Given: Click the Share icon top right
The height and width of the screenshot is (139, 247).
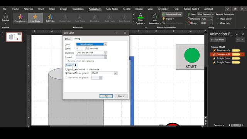Looking at the screenshot, I should coord(242,9).
